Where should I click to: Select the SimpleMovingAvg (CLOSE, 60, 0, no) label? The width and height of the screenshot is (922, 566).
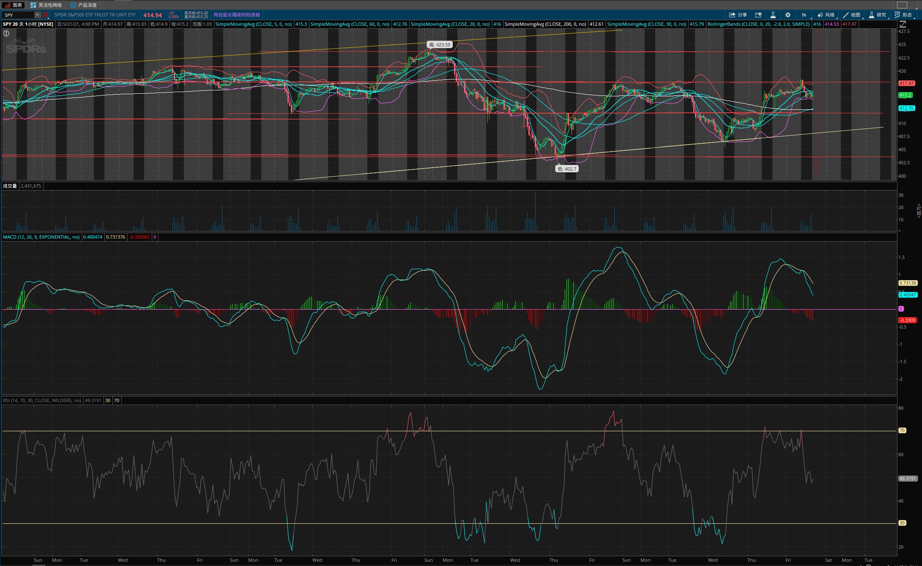point(350,24)
